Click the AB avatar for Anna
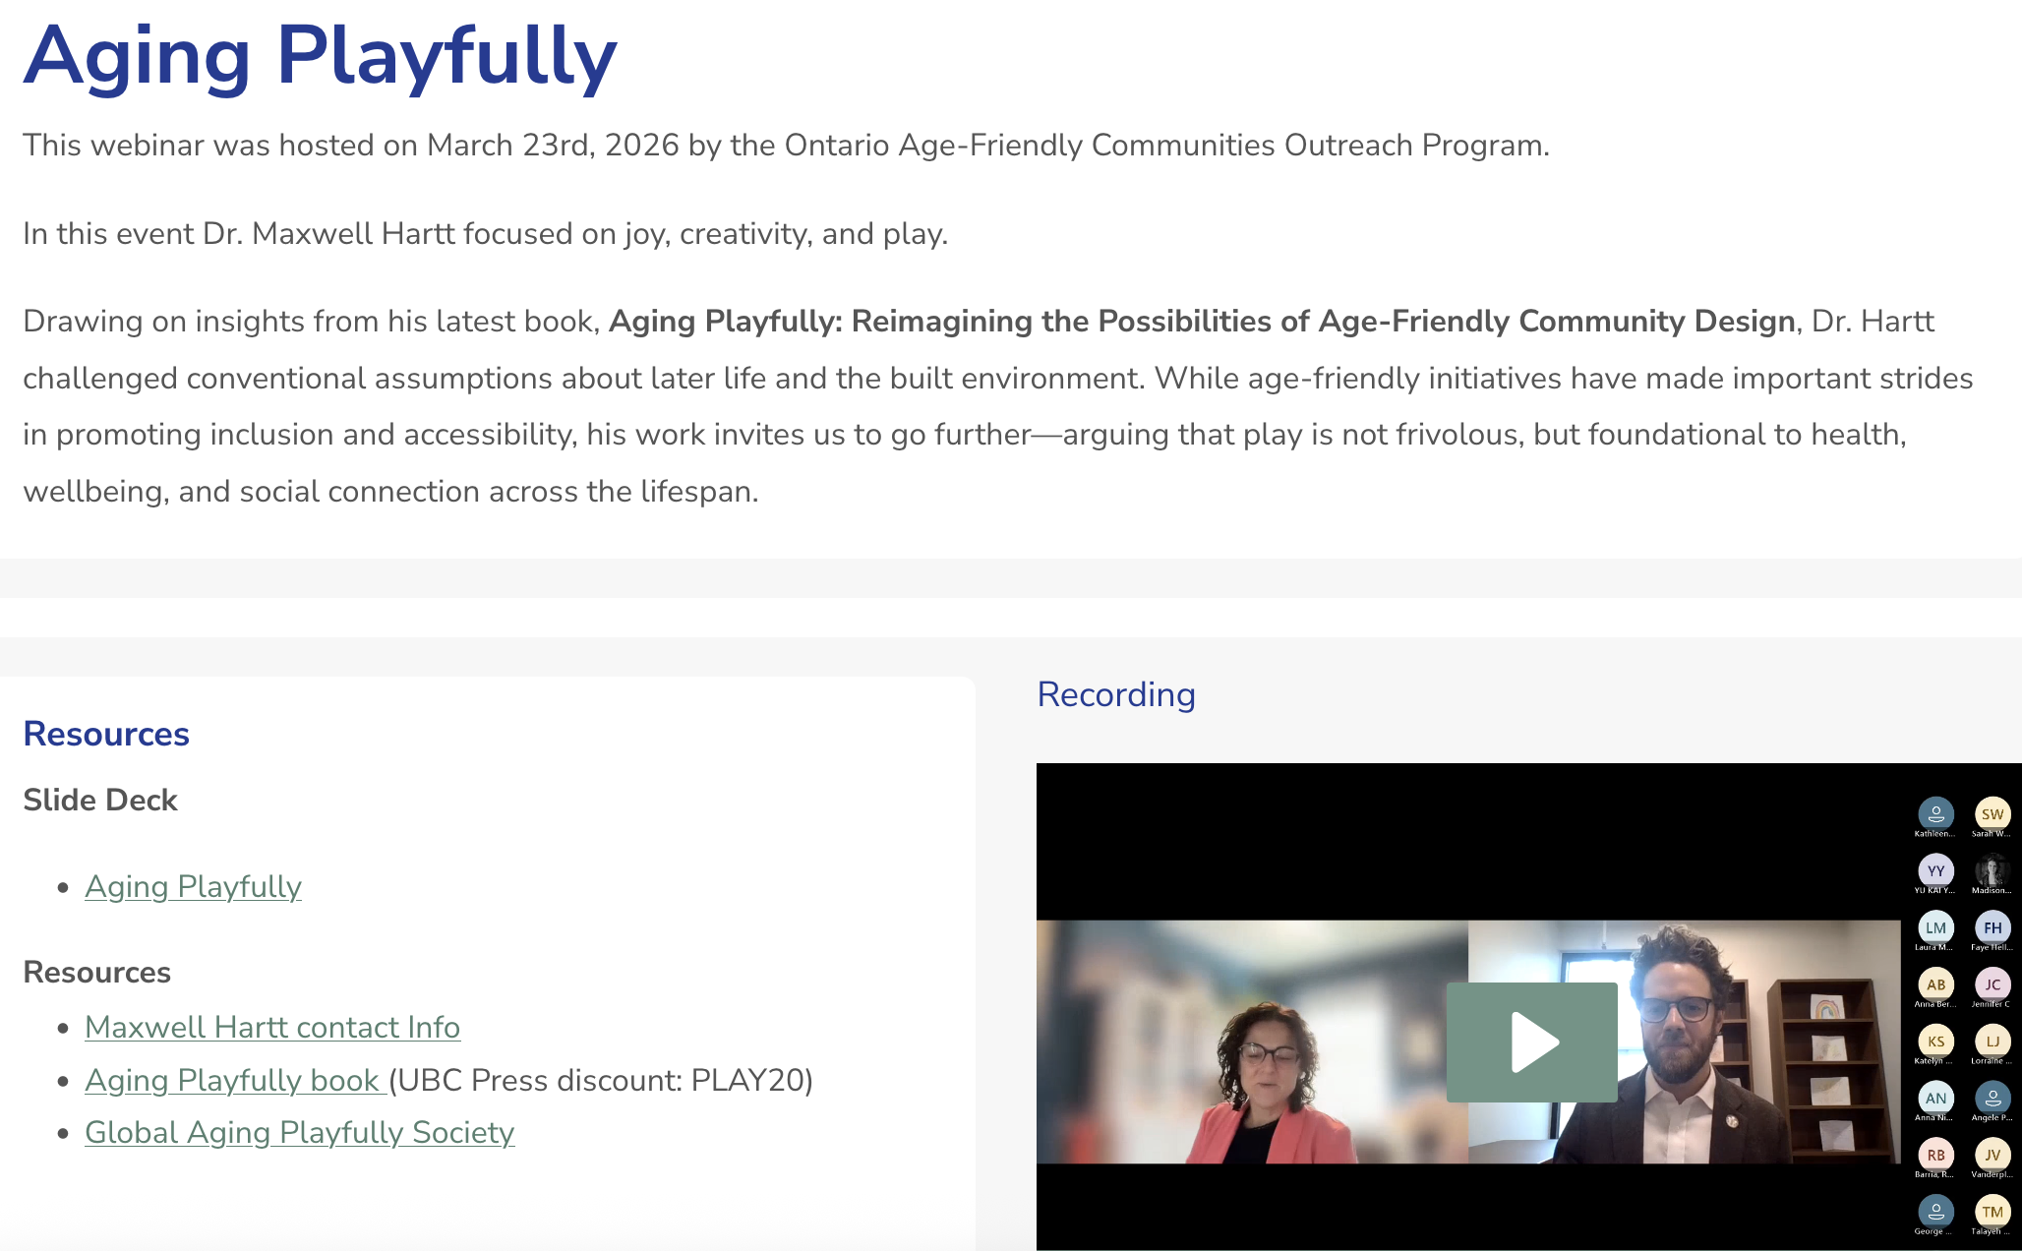This screenshot has height=1251, width=2022. coord(1935,984)
